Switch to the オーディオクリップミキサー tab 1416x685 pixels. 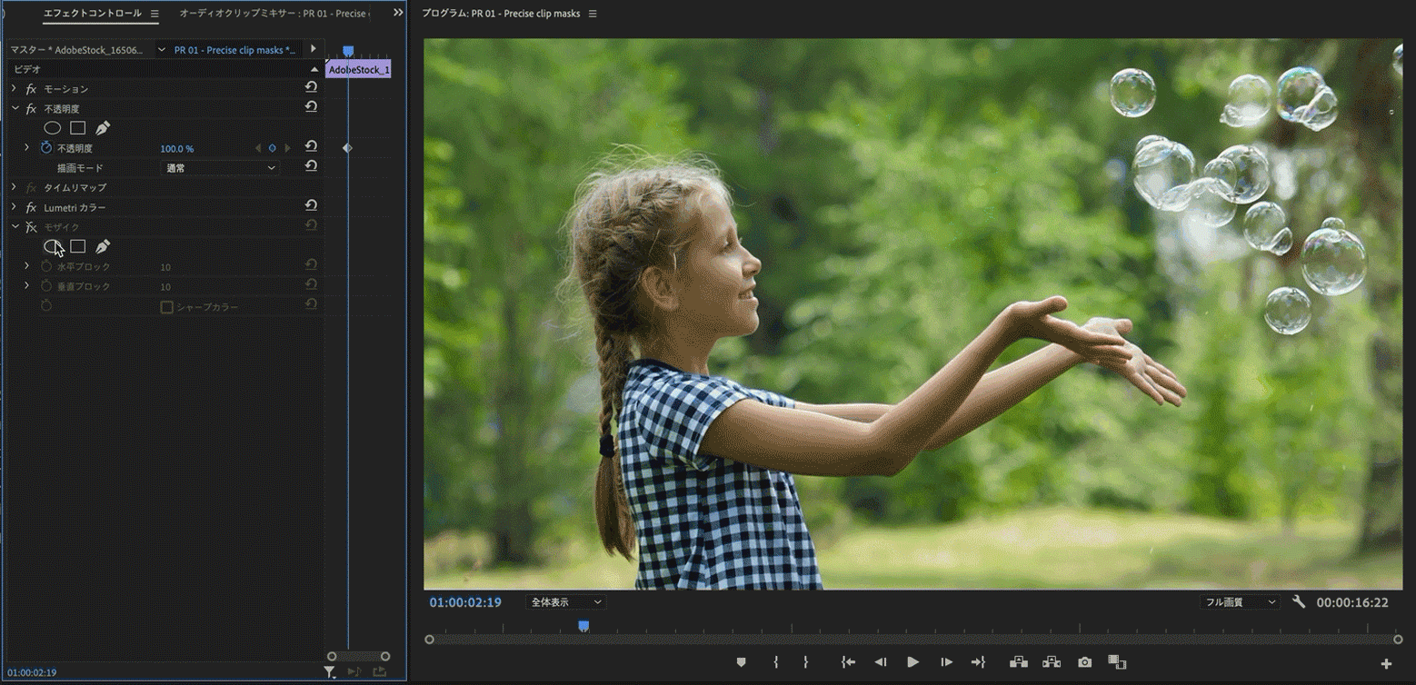273,14
